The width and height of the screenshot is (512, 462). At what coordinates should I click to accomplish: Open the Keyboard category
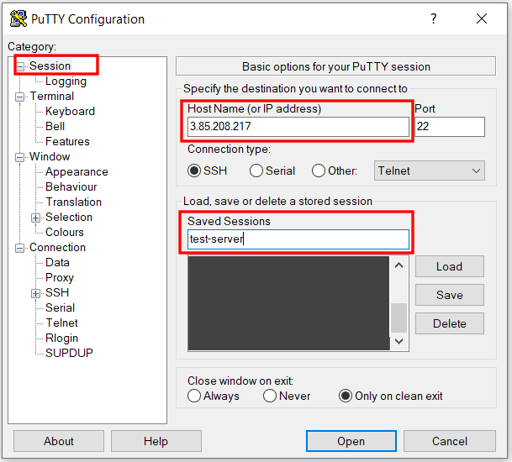click(x=71, y=111)
